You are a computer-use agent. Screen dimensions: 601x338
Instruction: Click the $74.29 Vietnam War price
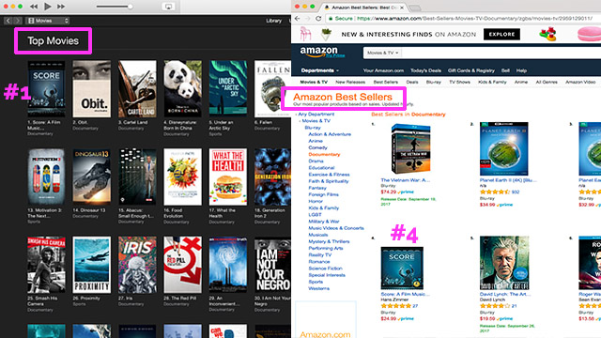pos(388,192)
